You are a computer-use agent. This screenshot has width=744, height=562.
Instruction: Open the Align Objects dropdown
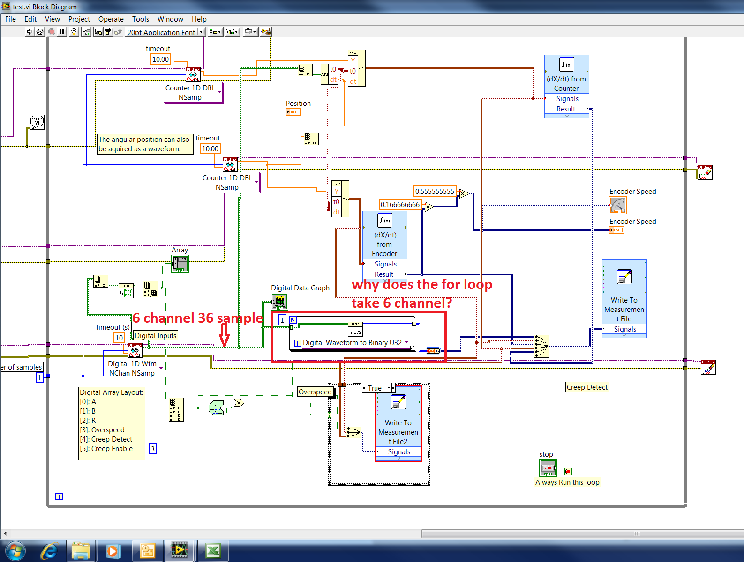[x=215, y=32]
